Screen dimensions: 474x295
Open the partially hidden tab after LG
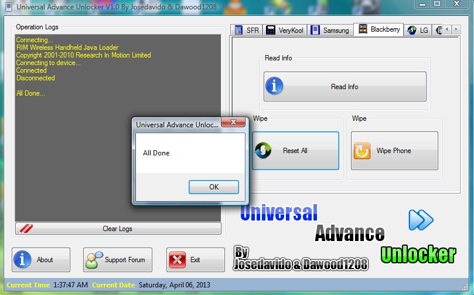click(438, 30)
